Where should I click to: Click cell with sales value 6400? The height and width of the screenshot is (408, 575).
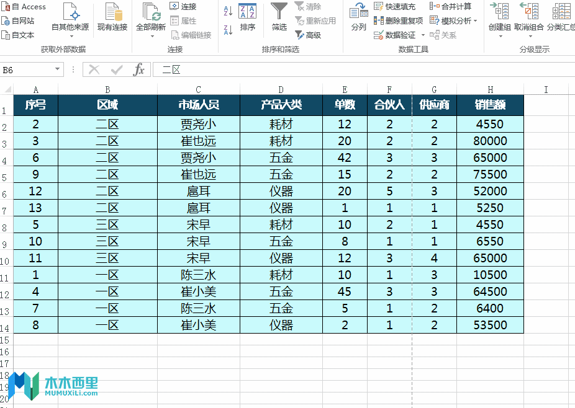[491, 308]
